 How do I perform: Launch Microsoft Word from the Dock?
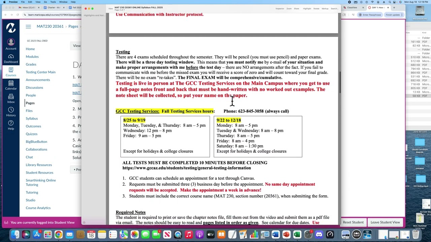(275, 235)
